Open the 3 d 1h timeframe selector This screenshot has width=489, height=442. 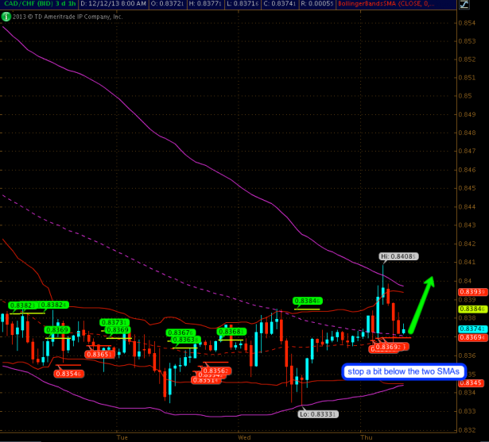coord(68,5)
